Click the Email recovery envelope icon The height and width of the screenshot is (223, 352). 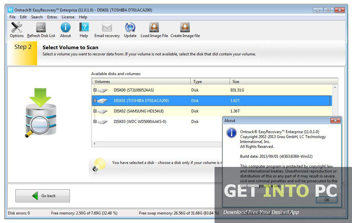tap(107, 28)
